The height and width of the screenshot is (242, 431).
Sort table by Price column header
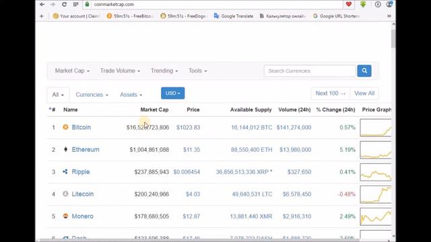click(x=193, y=110)
